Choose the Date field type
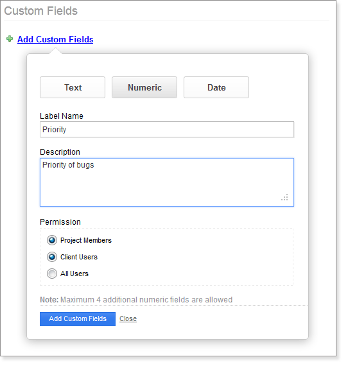348x366 pixels. pyautogui.click(x=216, y=87)
